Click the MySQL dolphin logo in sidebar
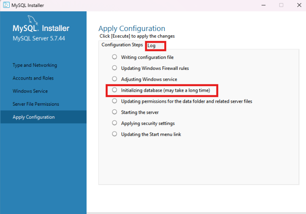This screenshot has height=214, width=306. (33, 20)
